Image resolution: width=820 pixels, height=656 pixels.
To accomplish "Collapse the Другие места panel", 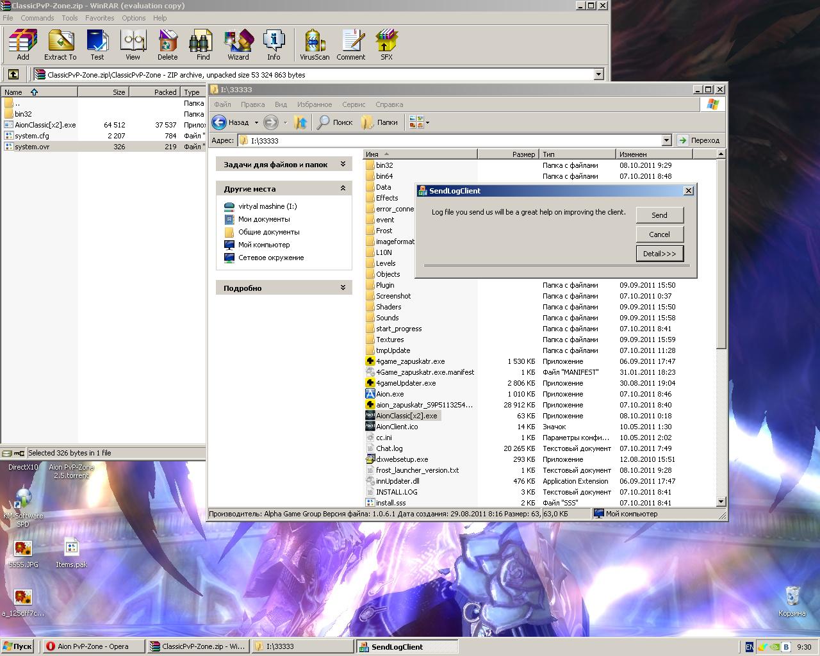I will pyautogui.click(x=343, y=188).
